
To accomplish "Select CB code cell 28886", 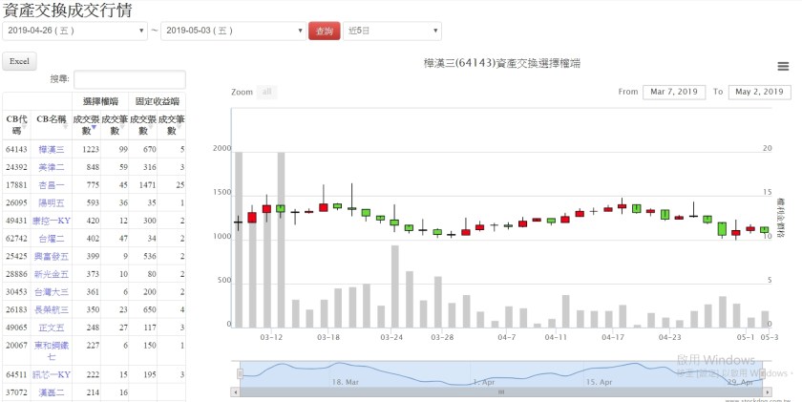I will pos(16,274).
